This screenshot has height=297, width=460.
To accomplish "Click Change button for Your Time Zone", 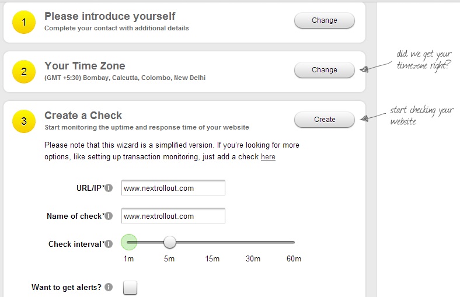I will (x=324, y=70).
